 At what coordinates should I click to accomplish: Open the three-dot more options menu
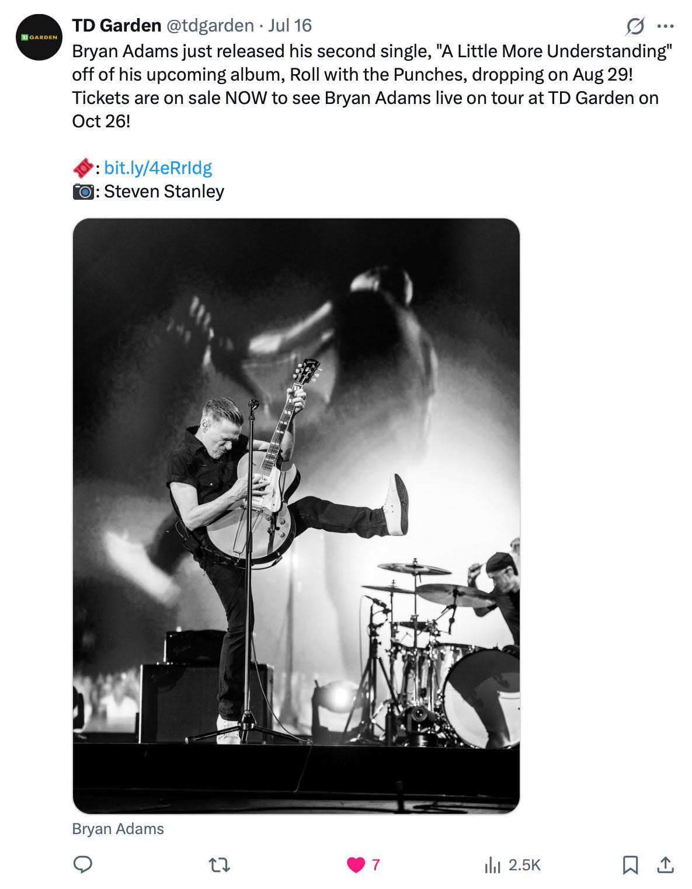[665, 26]
